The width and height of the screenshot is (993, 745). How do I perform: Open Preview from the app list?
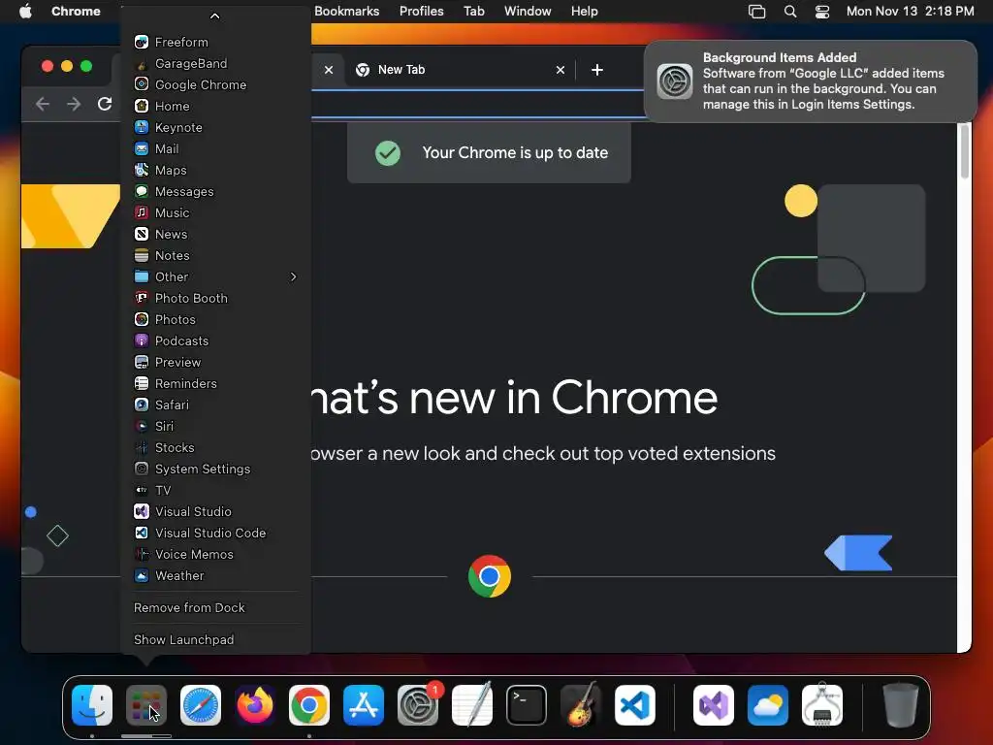point(215,363)
